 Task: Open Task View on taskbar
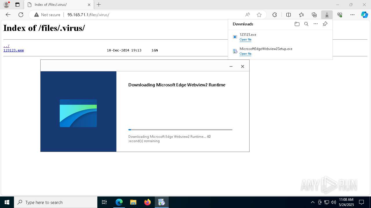click(x=104, y=202)
